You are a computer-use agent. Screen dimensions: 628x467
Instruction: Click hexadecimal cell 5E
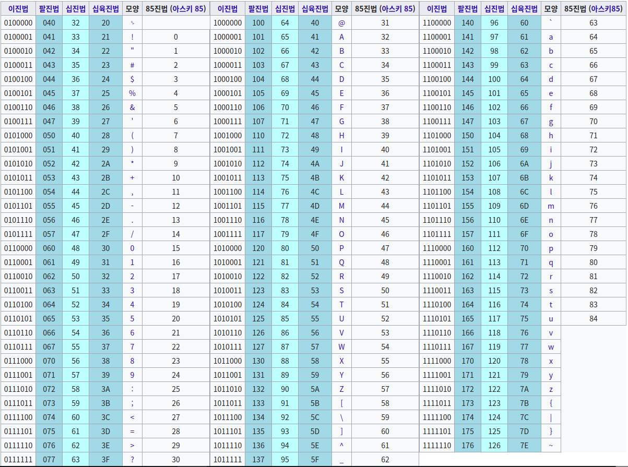315,446
